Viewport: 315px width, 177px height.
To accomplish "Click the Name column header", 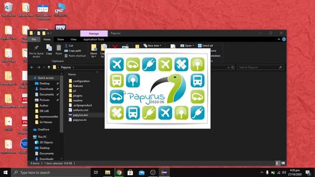I will 72,74.
